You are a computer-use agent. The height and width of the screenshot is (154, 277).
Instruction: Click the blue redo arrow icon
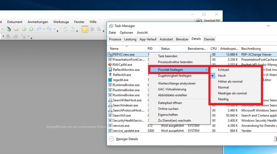(49, 29)
